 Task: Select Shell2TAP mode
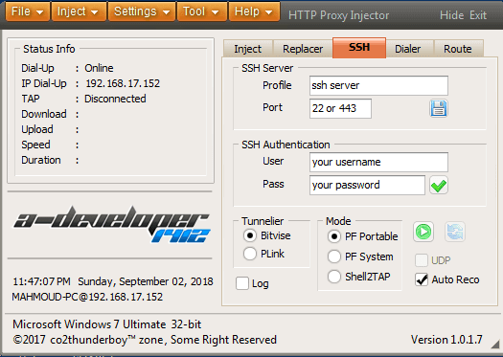tap(358, 277)
